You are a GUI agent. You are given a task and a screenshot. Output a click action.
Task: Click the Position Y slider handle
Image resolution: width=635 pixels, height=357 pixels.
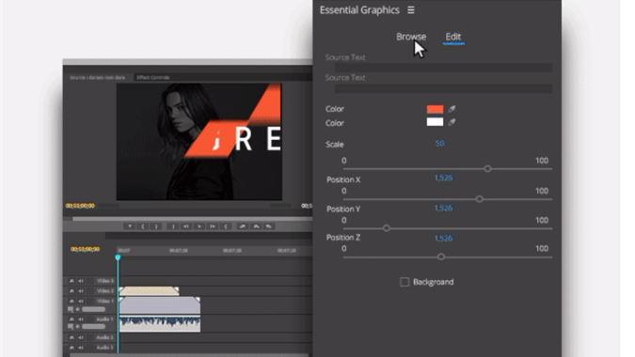pyautogui.click(x=387, y=228)
